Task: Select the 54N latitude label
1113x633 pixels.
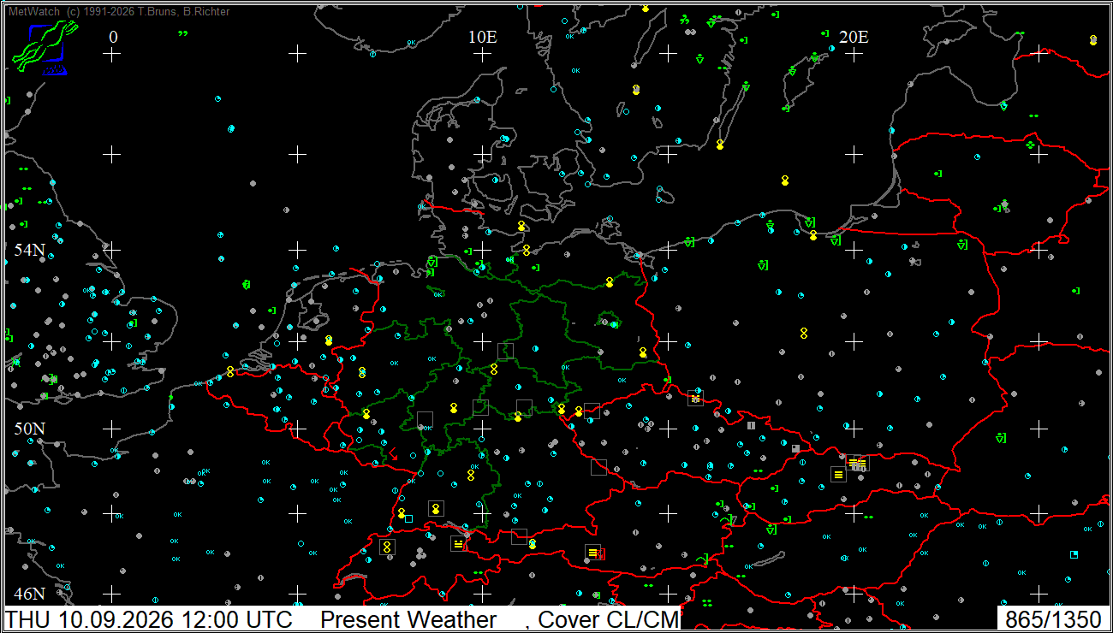Action: pyautogui.click(x=29, y=250)
